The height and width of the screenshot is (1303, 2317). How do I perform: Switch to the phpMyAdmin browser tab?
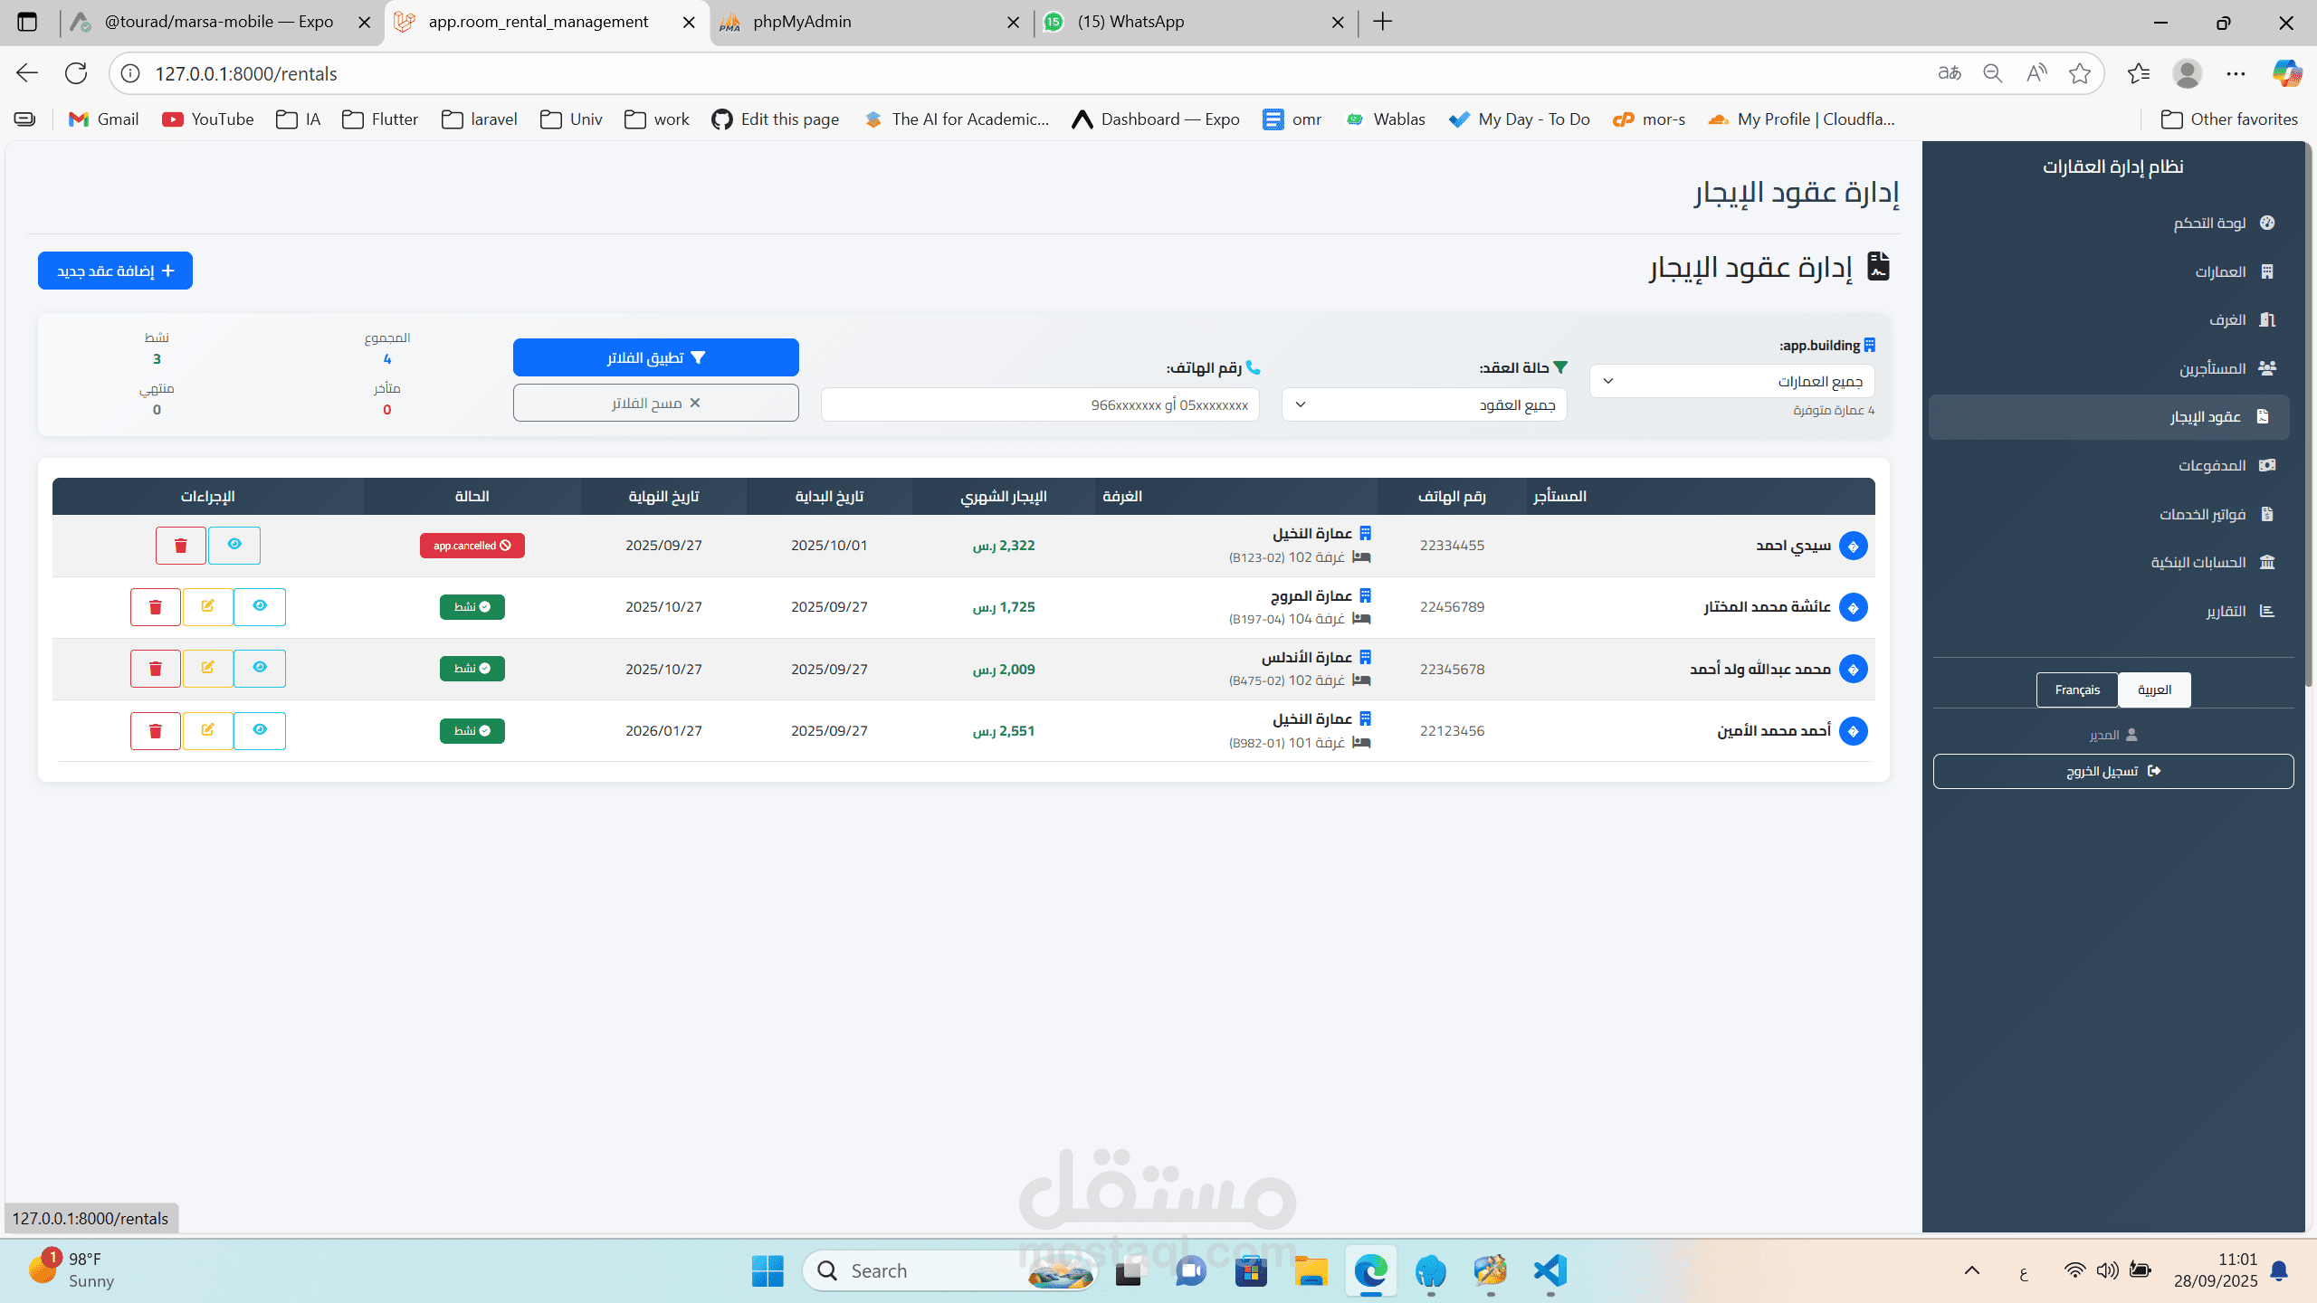tap(802, 22)
